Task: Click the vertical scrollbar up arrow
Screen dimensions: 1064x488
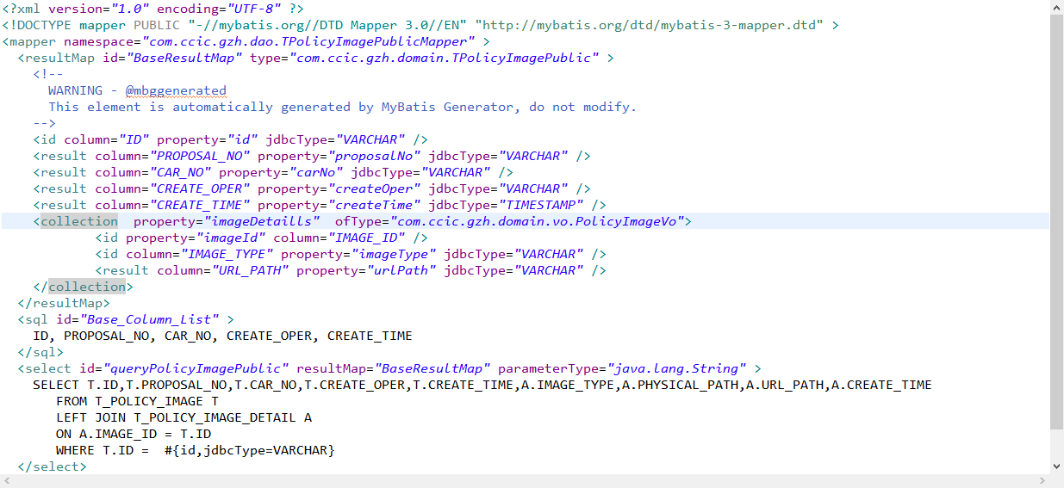Action: [1057, 7]
